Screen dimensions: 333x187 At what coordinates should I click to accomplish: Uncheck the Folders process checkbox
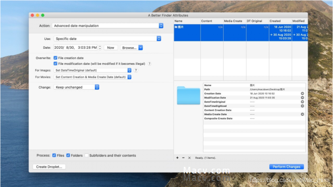tap(68, 155)
